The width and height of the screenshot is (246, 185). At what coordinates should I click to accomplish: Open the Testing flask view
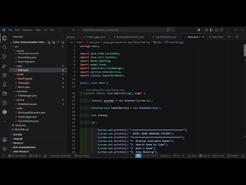pyautogui.click(x=5, y=84)
